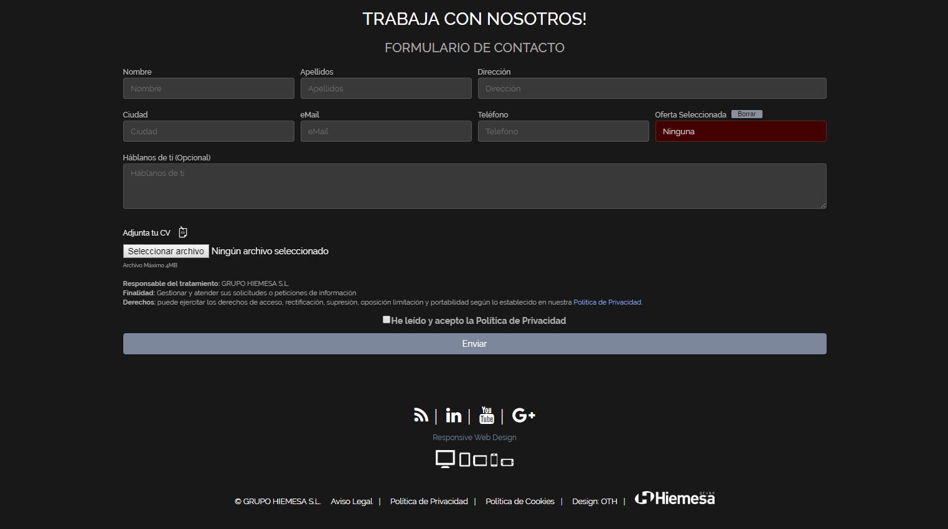Open the Política de Cookies footer link

point(520,502)
